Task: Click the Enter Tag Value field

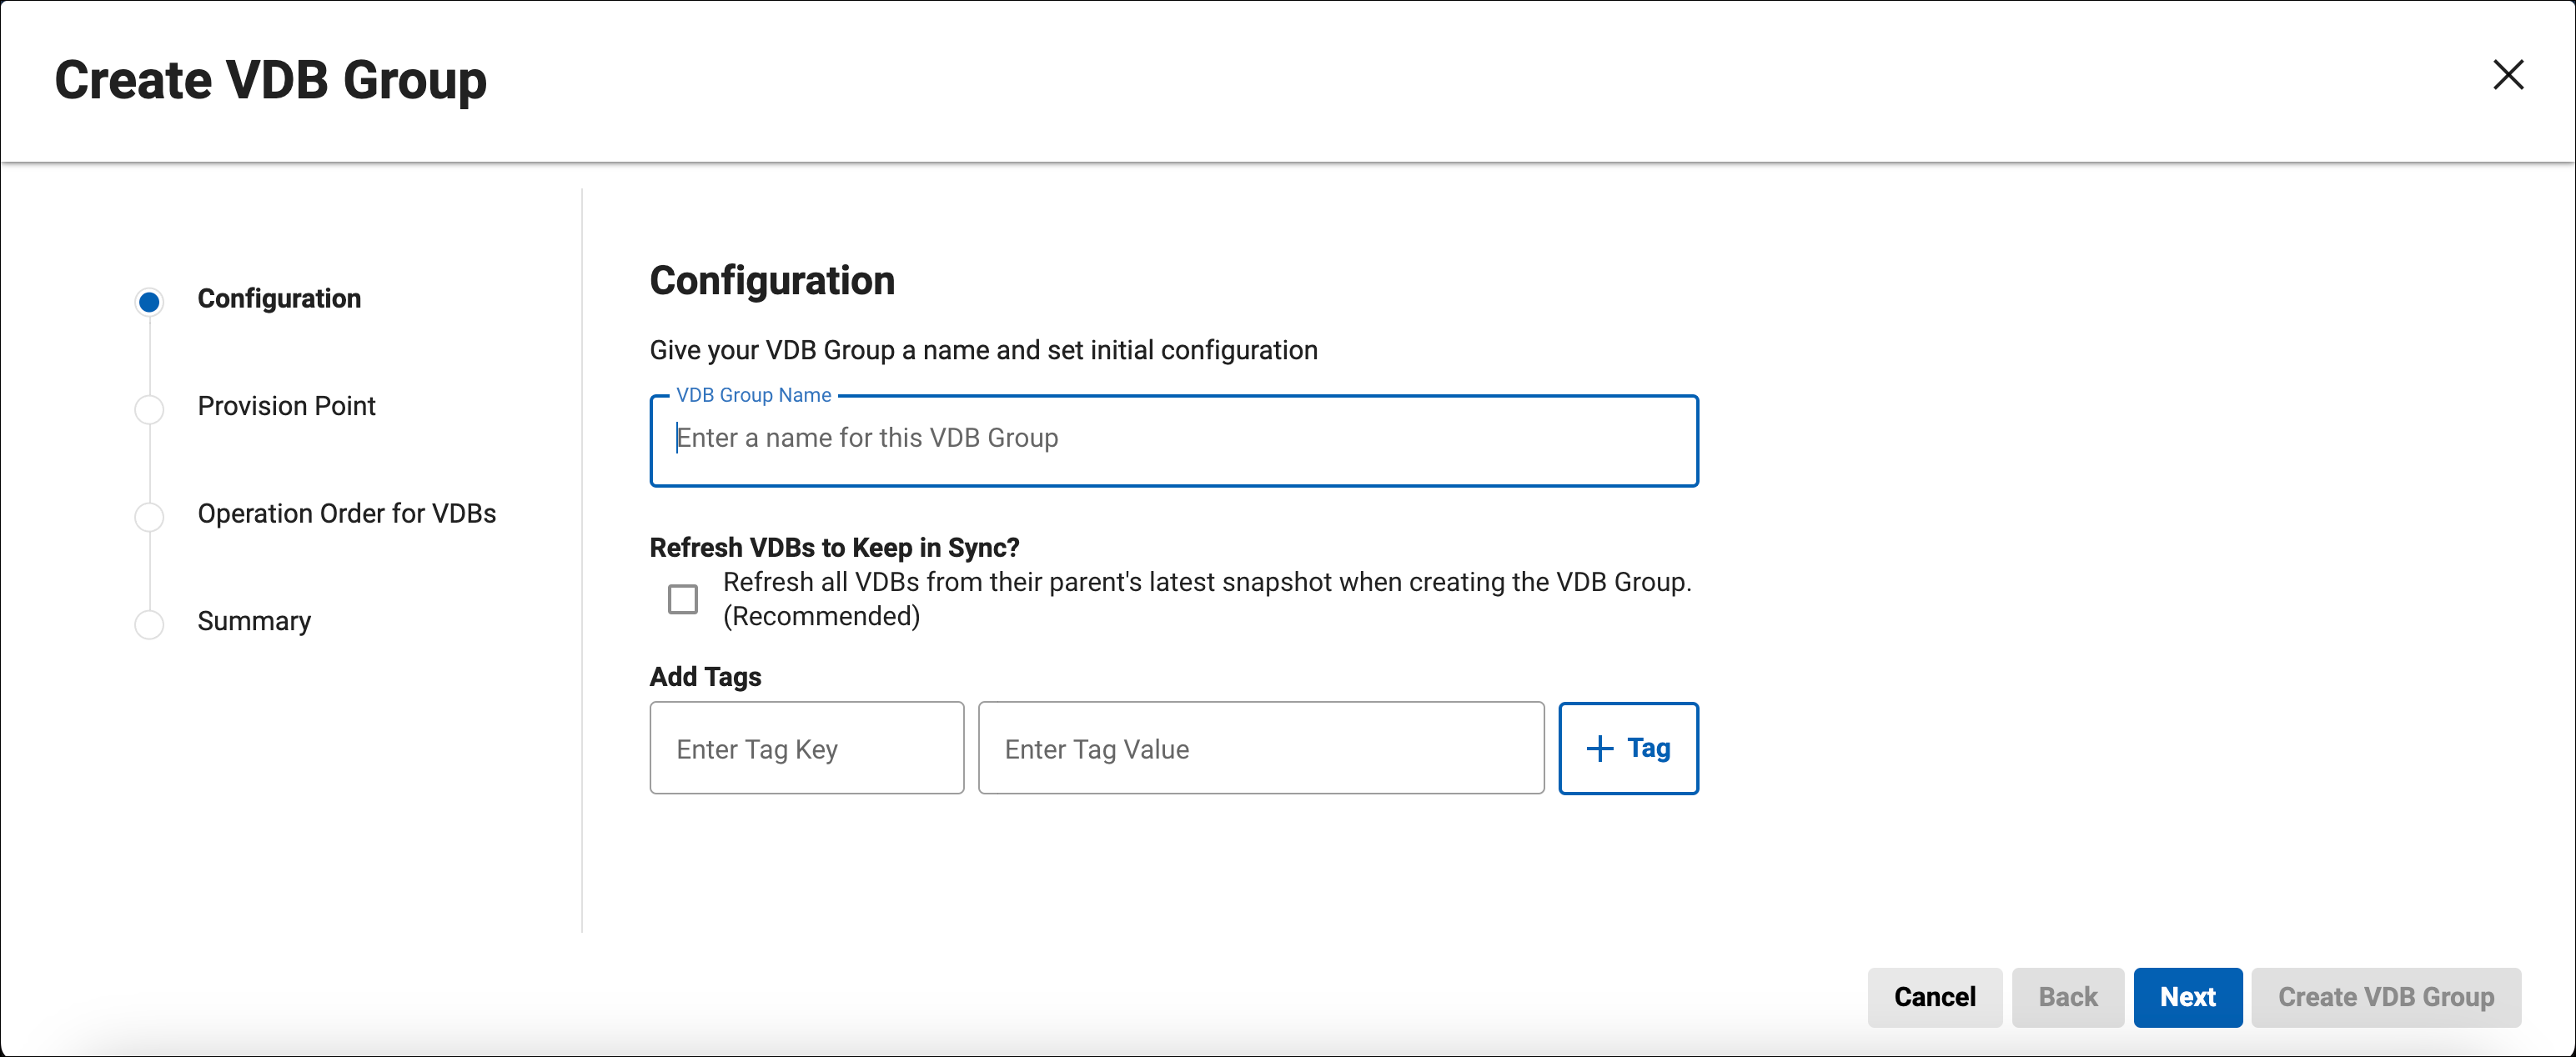Action: [x=1260, y=749]
